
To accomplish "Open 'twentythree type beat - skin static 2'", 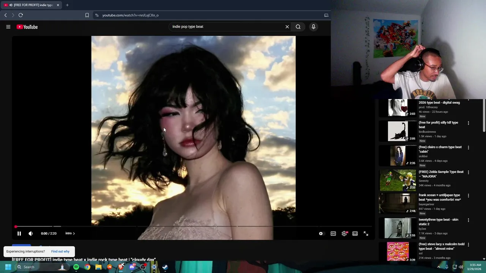I will coord(439,222).
